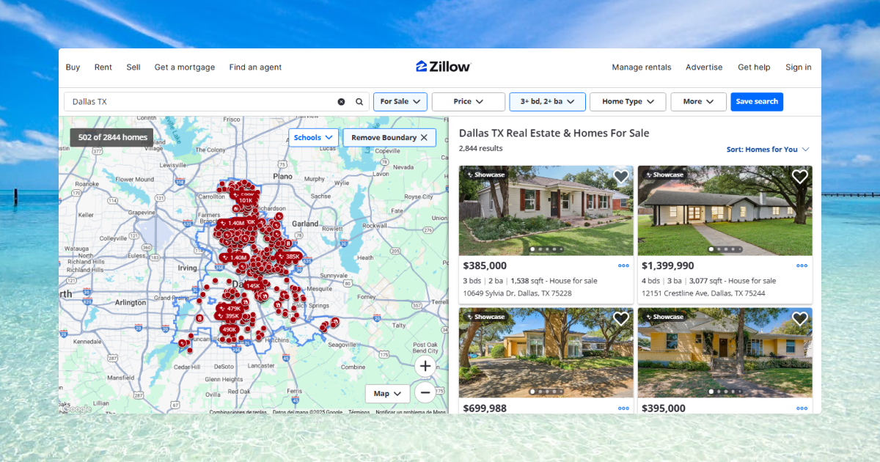Remove the map boundary
The height and width of the screenshot is (462, 880).
(389, 138)
